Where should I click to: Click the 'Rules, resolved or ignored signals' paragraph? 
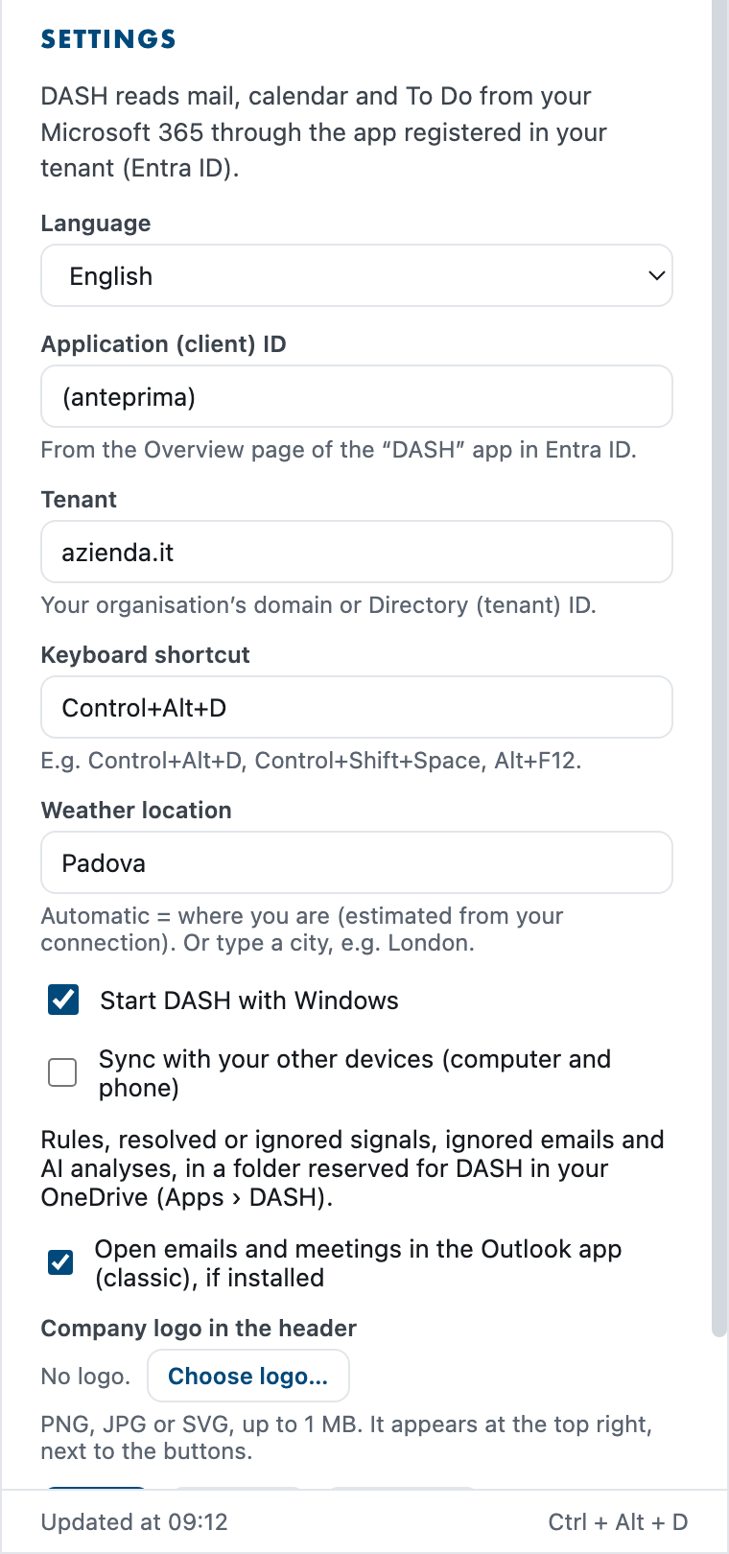[x=353, y=1168]
